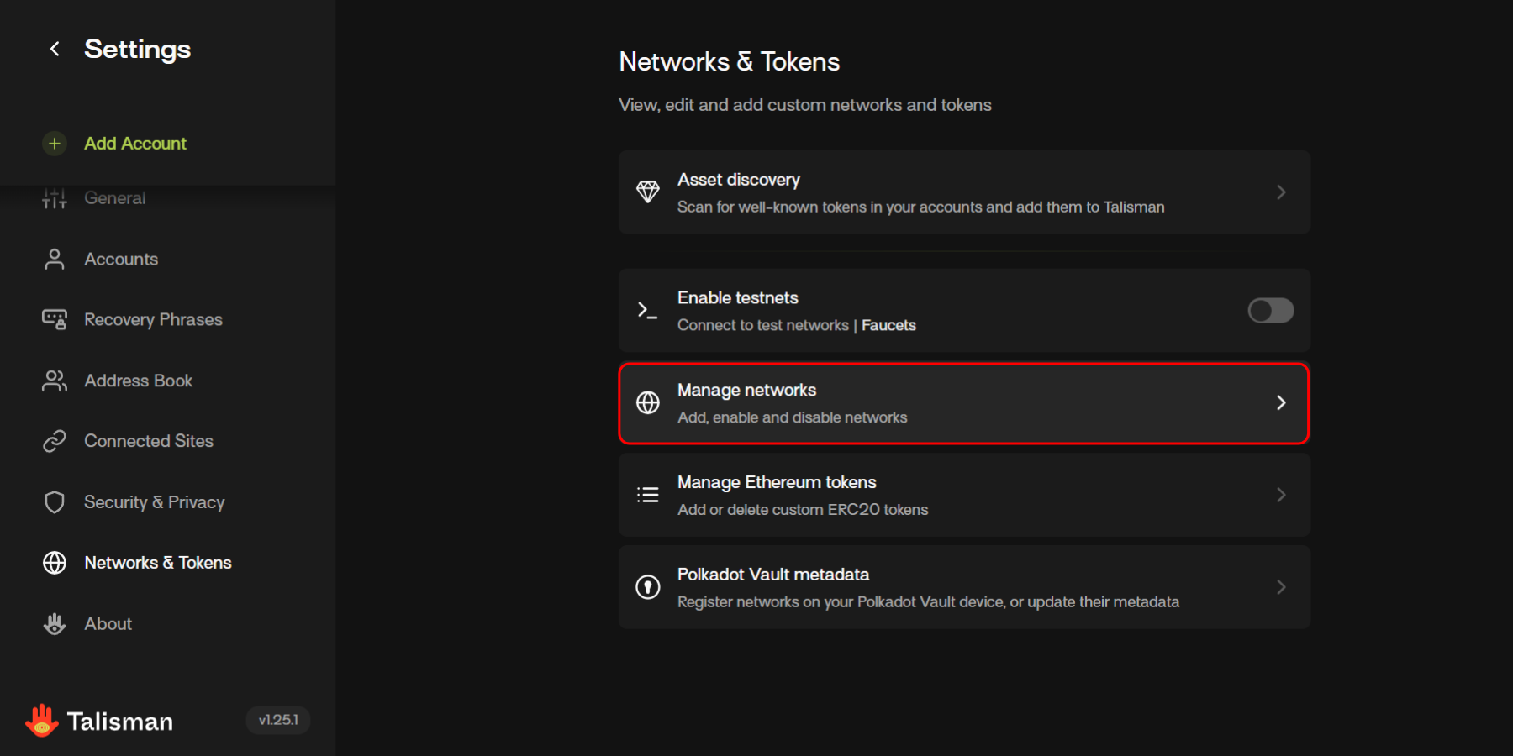Click the back arrow beside Settings

coord(55,50)
